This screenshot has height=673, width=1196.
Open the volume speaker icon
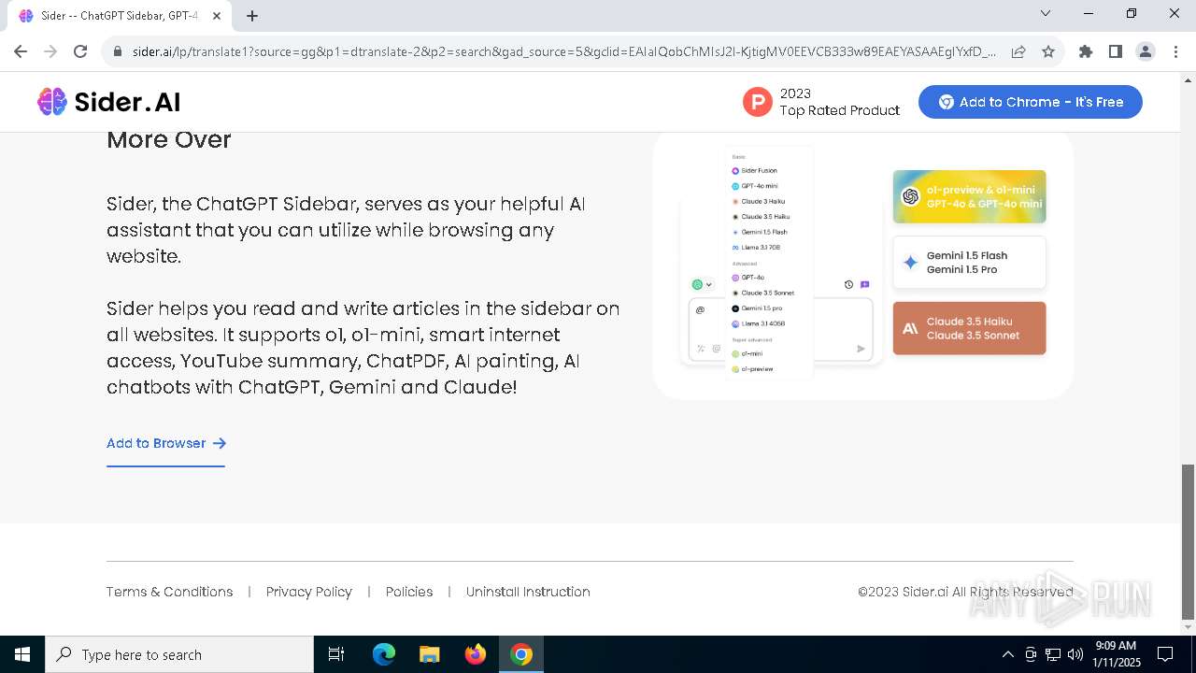[x=1075, y=654]
